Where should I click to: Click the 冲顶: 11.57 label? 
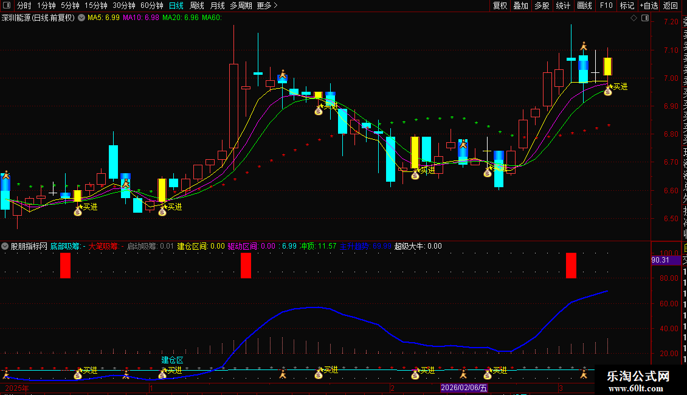(x=318, y=246)
